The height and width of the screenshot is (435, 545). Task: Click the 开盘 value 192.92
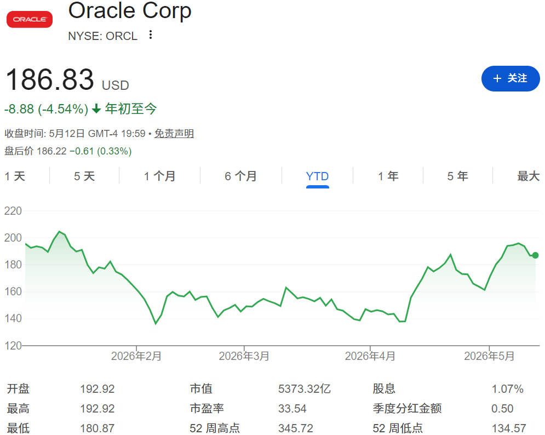click(97, 389)
